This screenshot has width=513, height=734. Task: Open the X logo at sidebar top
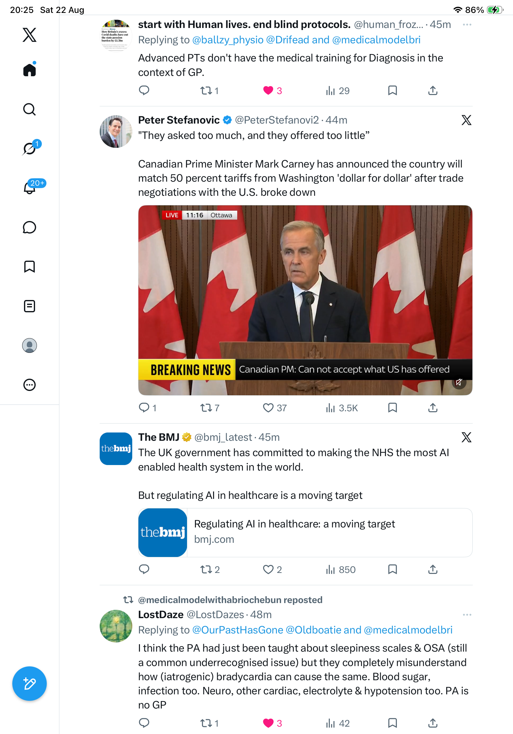point(30,34)
